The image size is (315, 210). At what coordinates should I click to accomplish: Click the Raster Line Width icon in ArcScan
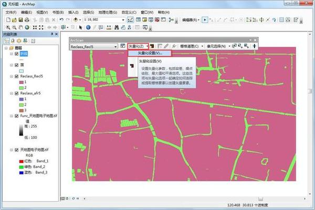point(255,46)
